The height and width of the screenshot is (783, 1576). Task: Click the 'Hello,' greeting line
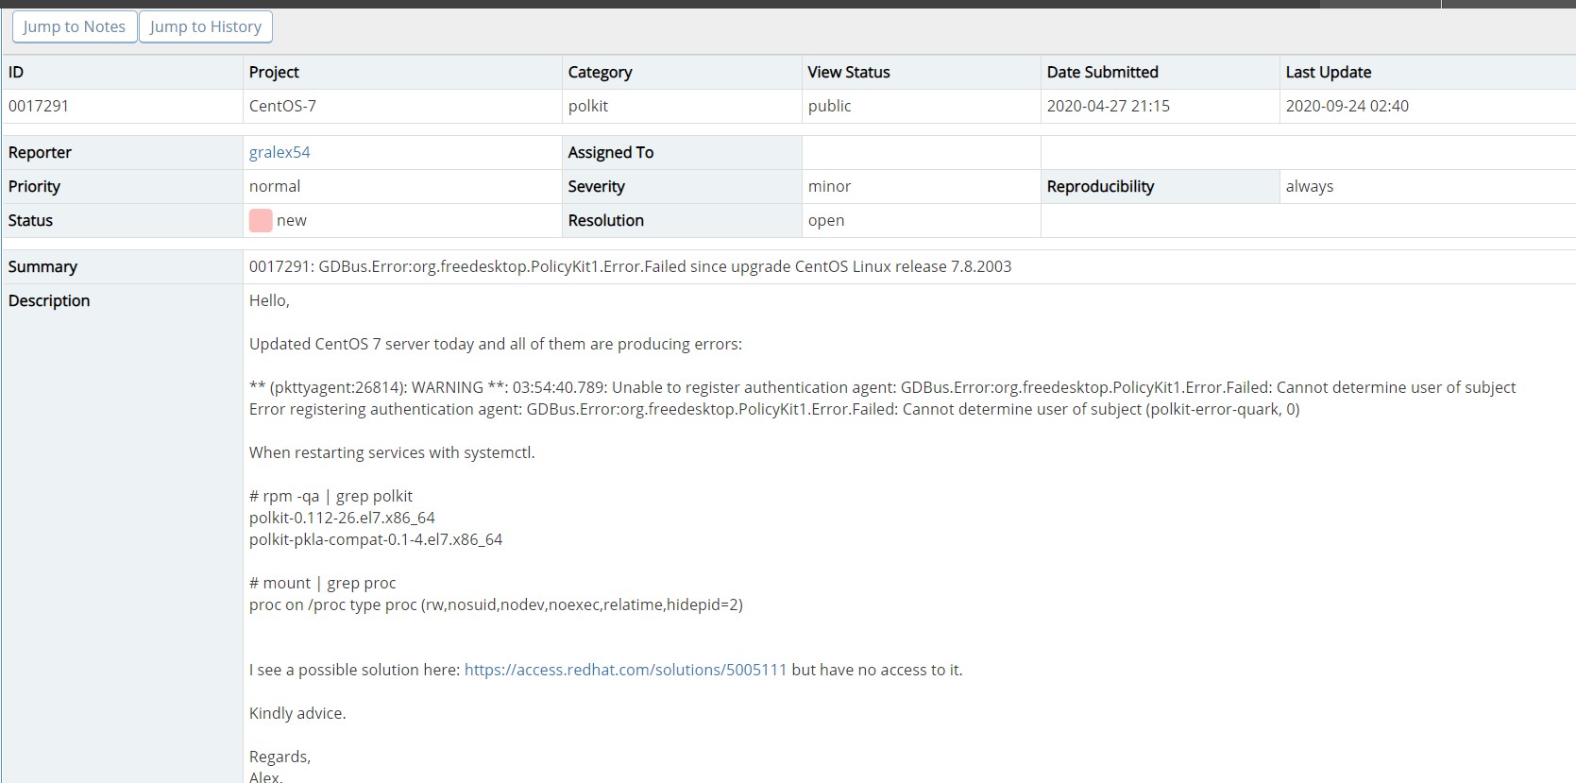pos(269,300)
